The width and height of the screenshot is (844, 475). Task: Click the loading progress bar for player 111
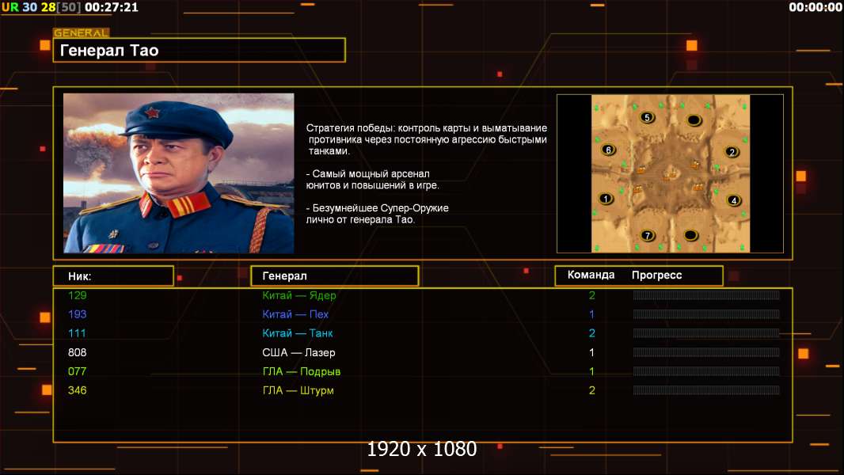pos(706,333)
